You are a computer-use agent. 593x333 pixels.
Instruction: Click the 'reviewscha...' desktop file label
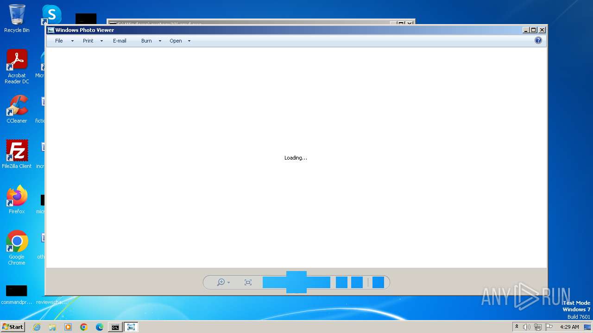tap(51, 302)
